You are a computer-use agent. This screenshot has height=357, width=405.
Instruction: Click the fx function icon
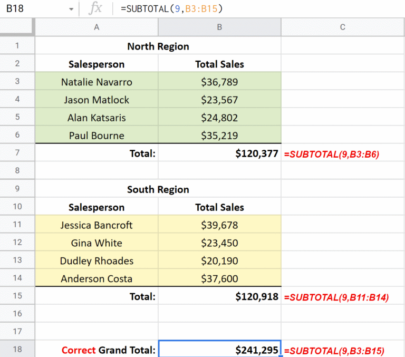(95, 8)
